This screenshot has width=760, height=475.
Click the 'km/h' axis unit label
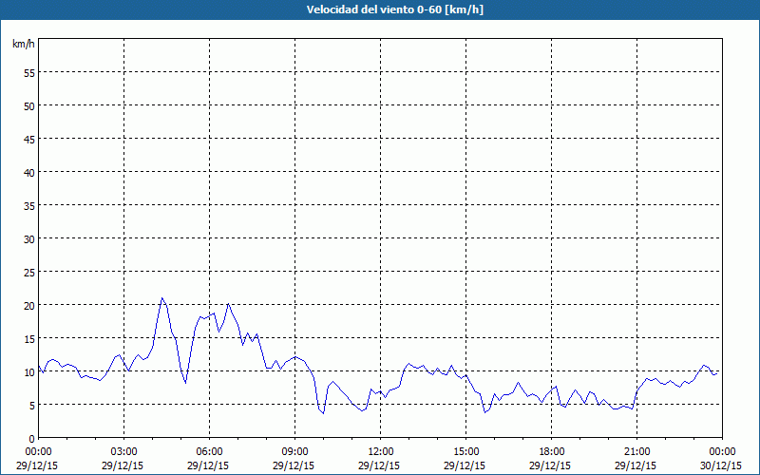pyautogui.click(x=23, y=44)
